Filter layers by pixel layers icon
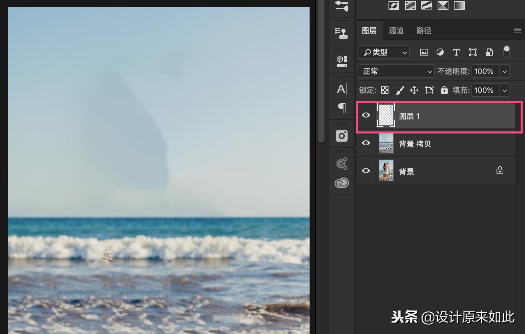 (x=424, y=52)
